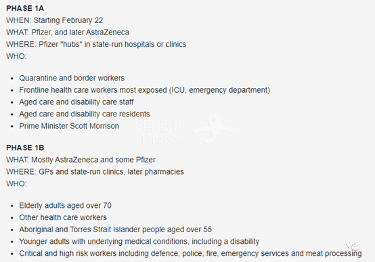Click the 'Frontline health care workers' bullet
This screenshot has height=262, width=375.
tap(145, 90)
